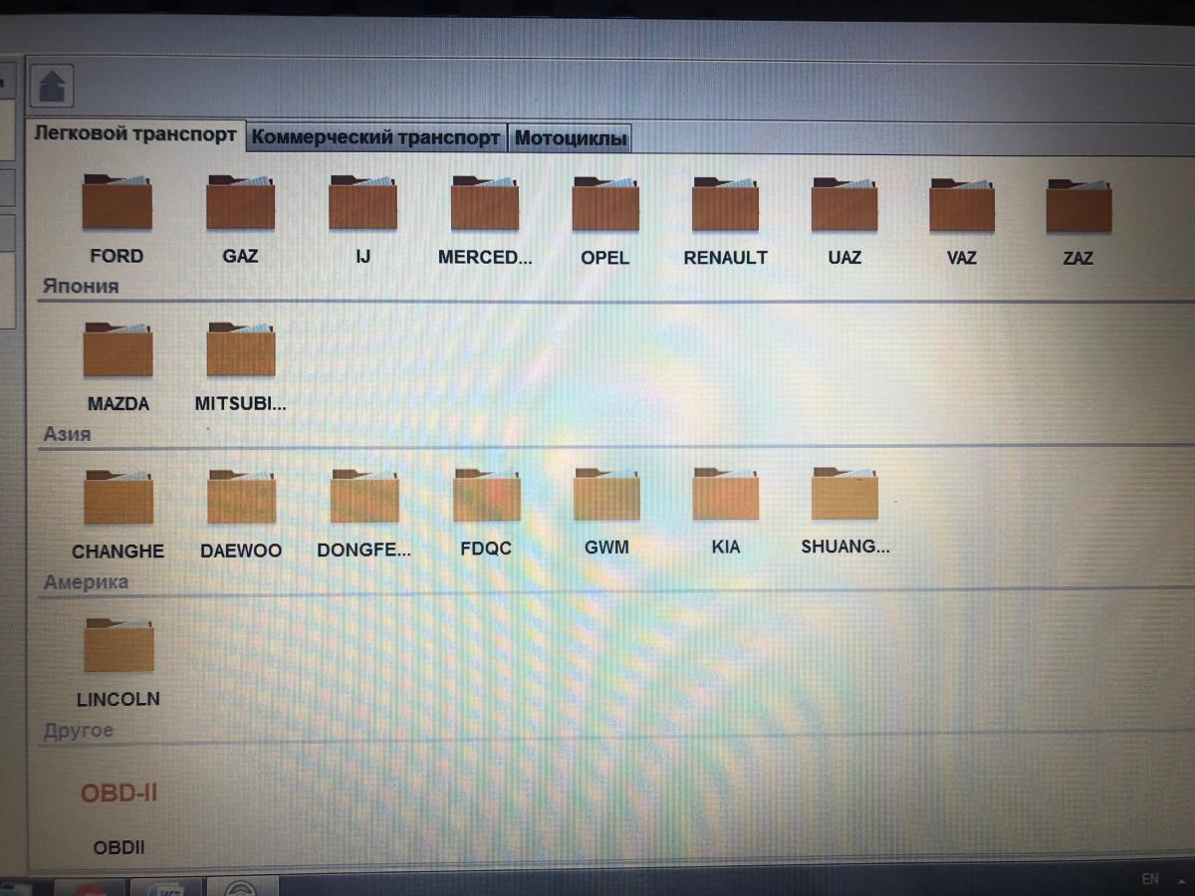Open the CHANGHE folder

tap(118, 497)
